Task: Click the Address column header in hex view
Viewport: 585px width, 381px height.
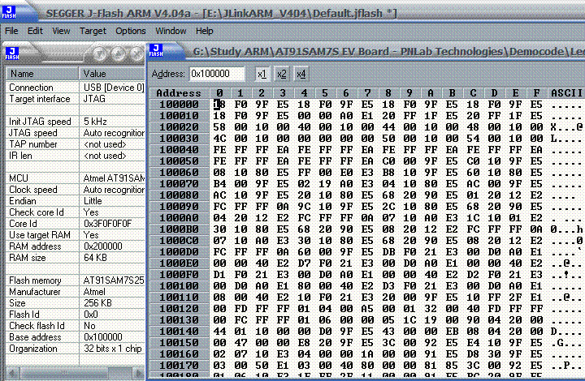Action: pos(179,93)
